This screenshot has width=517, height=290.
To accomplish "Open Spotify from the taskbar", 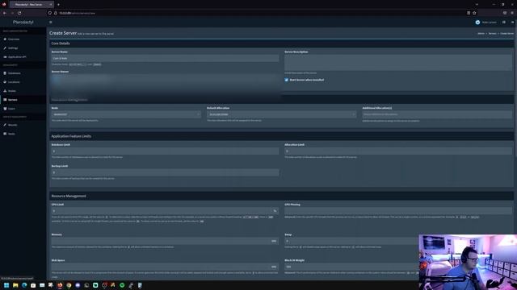I will 122,285.
